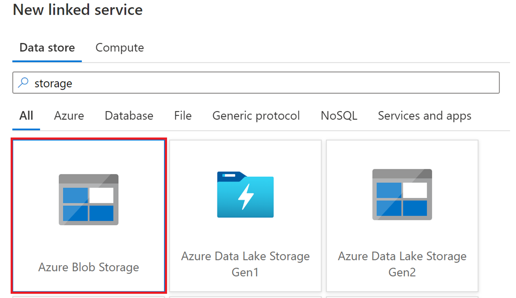
Task: Click the Data Lake Storage Gen1 lightning folder icon
Action: click(245, 194)
